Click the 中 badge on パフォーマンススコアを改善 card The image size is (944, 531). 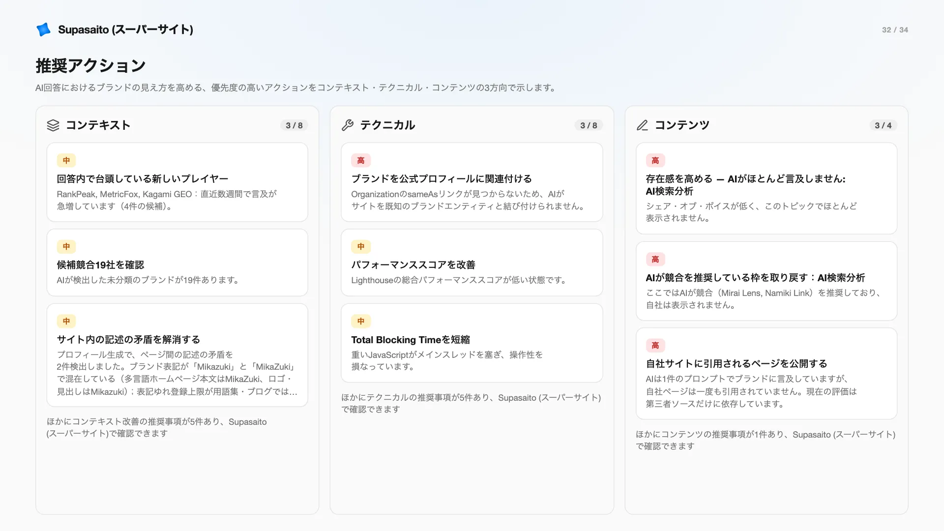tap(361, 246)
